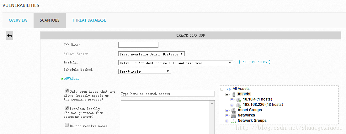
Task: Expand the 10.10.4 node
Action: (x=232, y=100)
